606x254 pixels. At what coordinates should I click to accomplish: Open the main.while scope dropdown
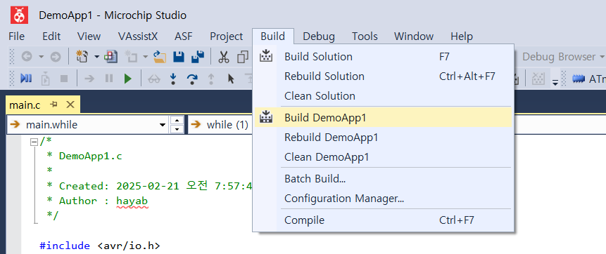(163, 125)
